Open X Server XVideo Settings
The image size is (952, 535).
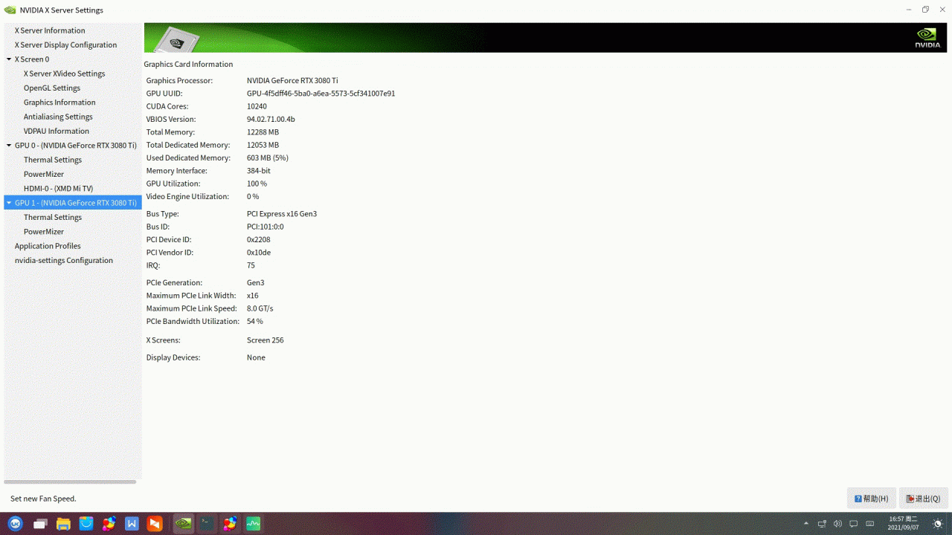click(x=64, y=74)
